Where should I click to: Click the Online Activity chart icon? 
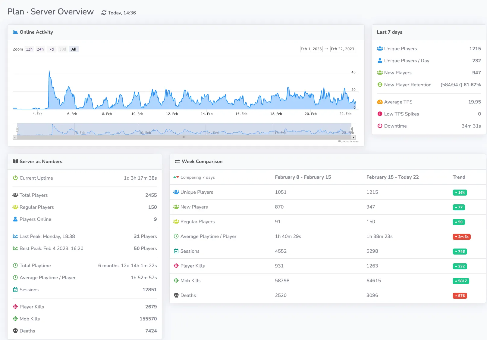(x=15, y=32)
